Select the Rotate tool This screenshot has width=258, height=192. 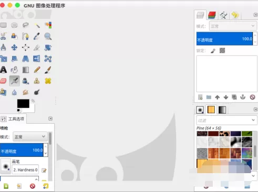48,47
